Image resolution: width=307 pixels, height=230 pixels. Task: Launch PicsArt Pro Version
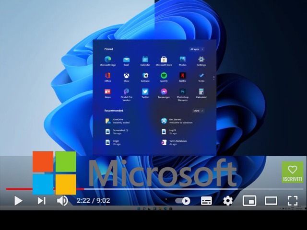[126, 95]
